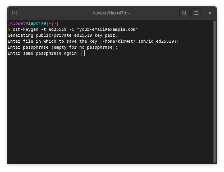
Task: Click the search magnifier icon
Action: click(x=184, y=13)
